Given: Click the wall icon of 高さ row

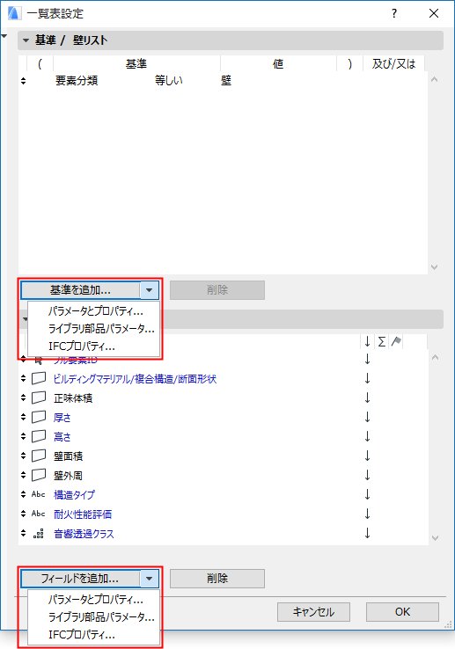Looking at the screenshot, I should pos(39,436).
